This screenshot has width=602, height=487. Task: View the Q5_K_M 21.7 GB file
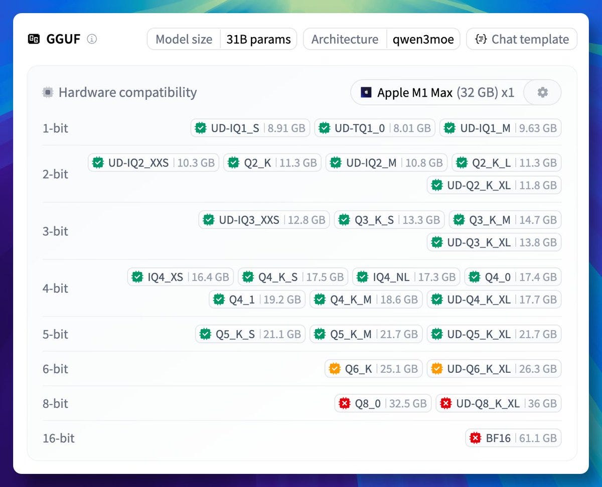366,334
